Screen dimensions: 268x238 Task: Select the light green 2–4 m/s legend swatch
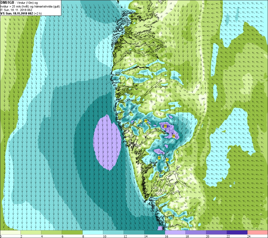click(x=31, y=232)
